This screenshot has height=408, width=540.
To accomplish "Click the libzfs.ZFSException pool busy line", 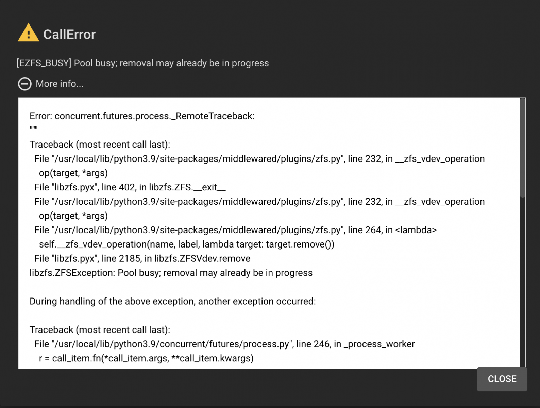I will point(171,273).
